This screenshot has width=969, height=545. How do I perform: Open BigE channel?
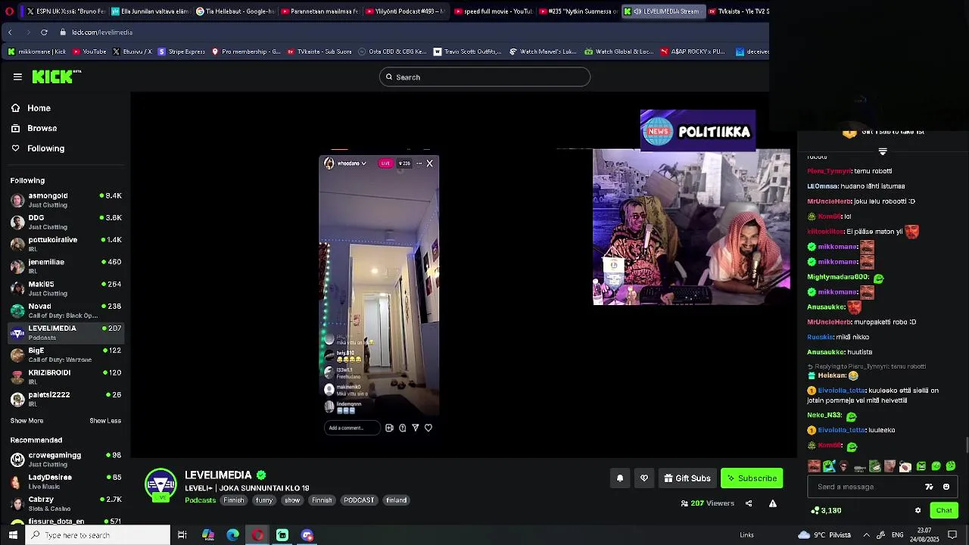[x=66, y=354]
